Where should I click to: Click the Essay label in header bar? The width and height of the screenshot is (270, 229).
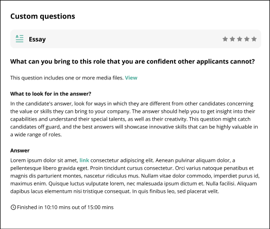37,39
